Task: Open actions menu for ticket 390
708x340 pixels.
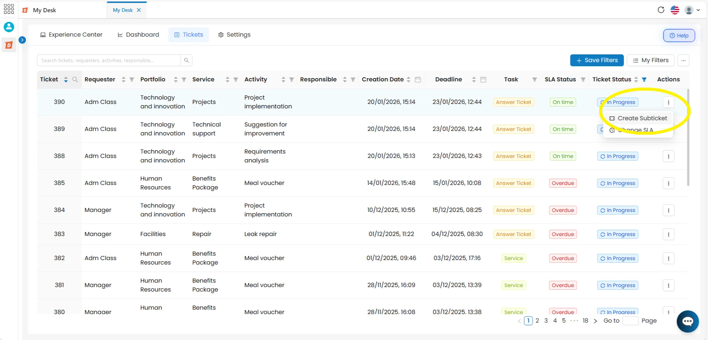Action: [668, 102]
